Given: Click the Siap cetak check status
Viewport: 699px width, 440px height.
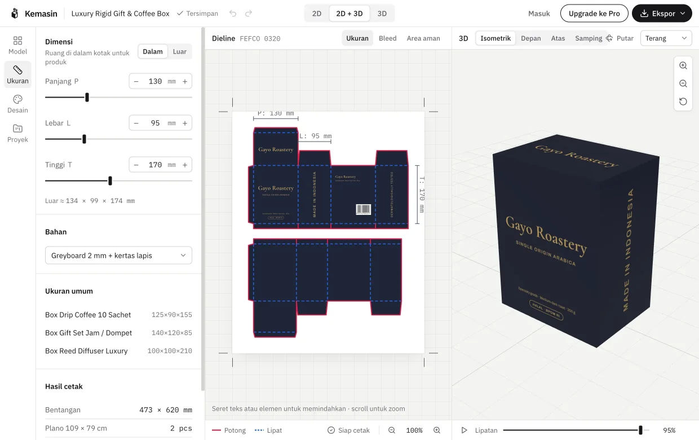Looking at the screenshot, I should point(349,430).
